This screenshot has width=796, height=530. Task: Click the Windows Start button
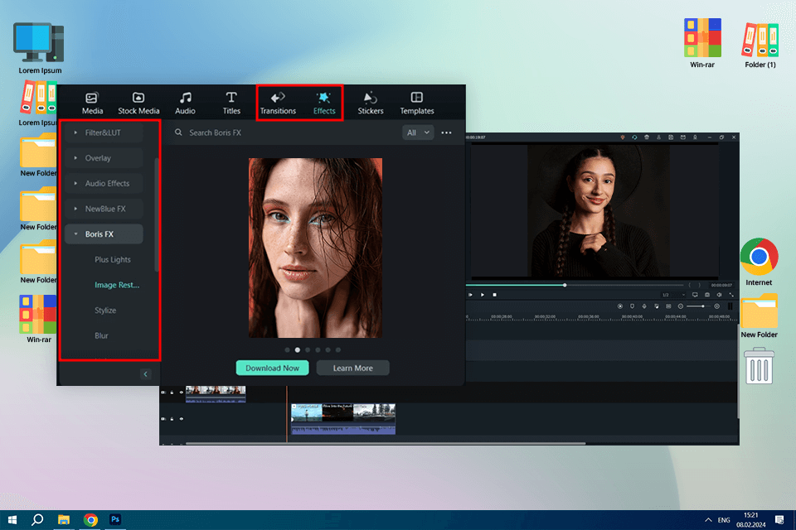(x=12, y=519)
